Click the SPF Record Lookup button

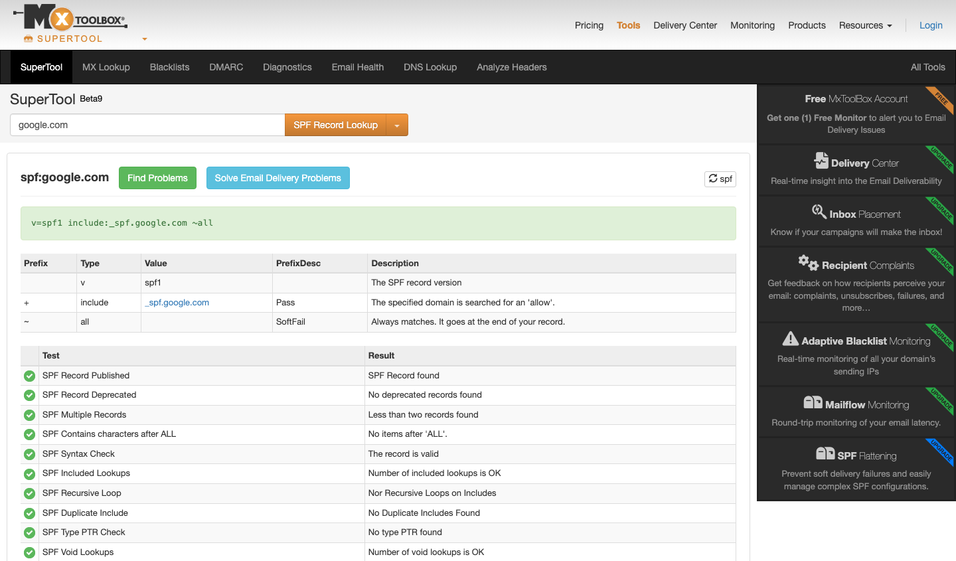point(335,125)
